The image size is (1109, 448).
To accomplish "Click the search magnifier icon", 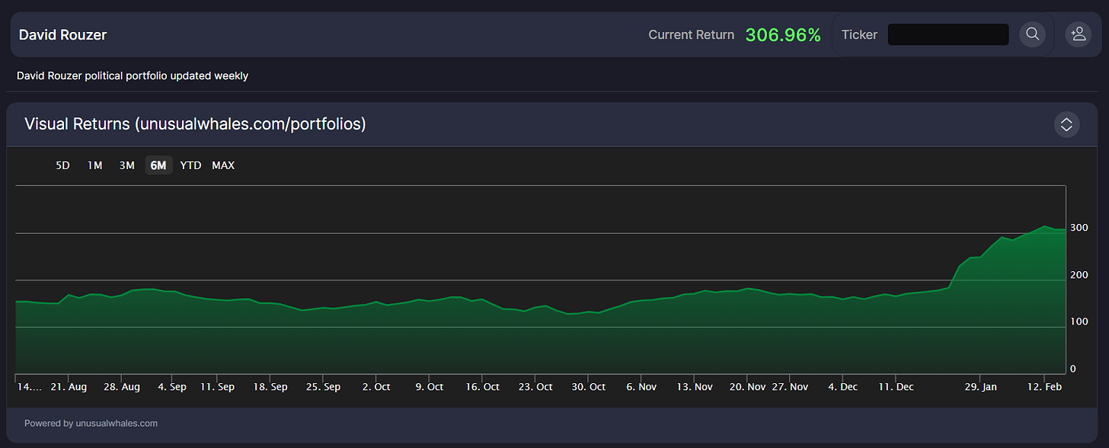I will pos(1032,34).
